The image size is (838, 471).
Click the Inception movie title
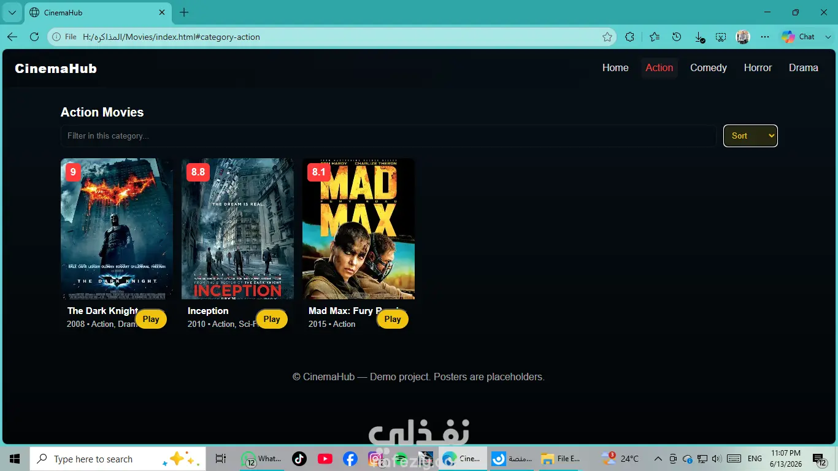point(208,311)
